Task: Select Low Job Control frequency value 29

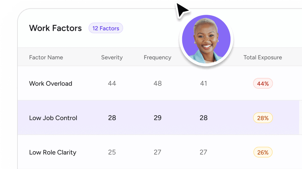Action: [x=157, y=118]
